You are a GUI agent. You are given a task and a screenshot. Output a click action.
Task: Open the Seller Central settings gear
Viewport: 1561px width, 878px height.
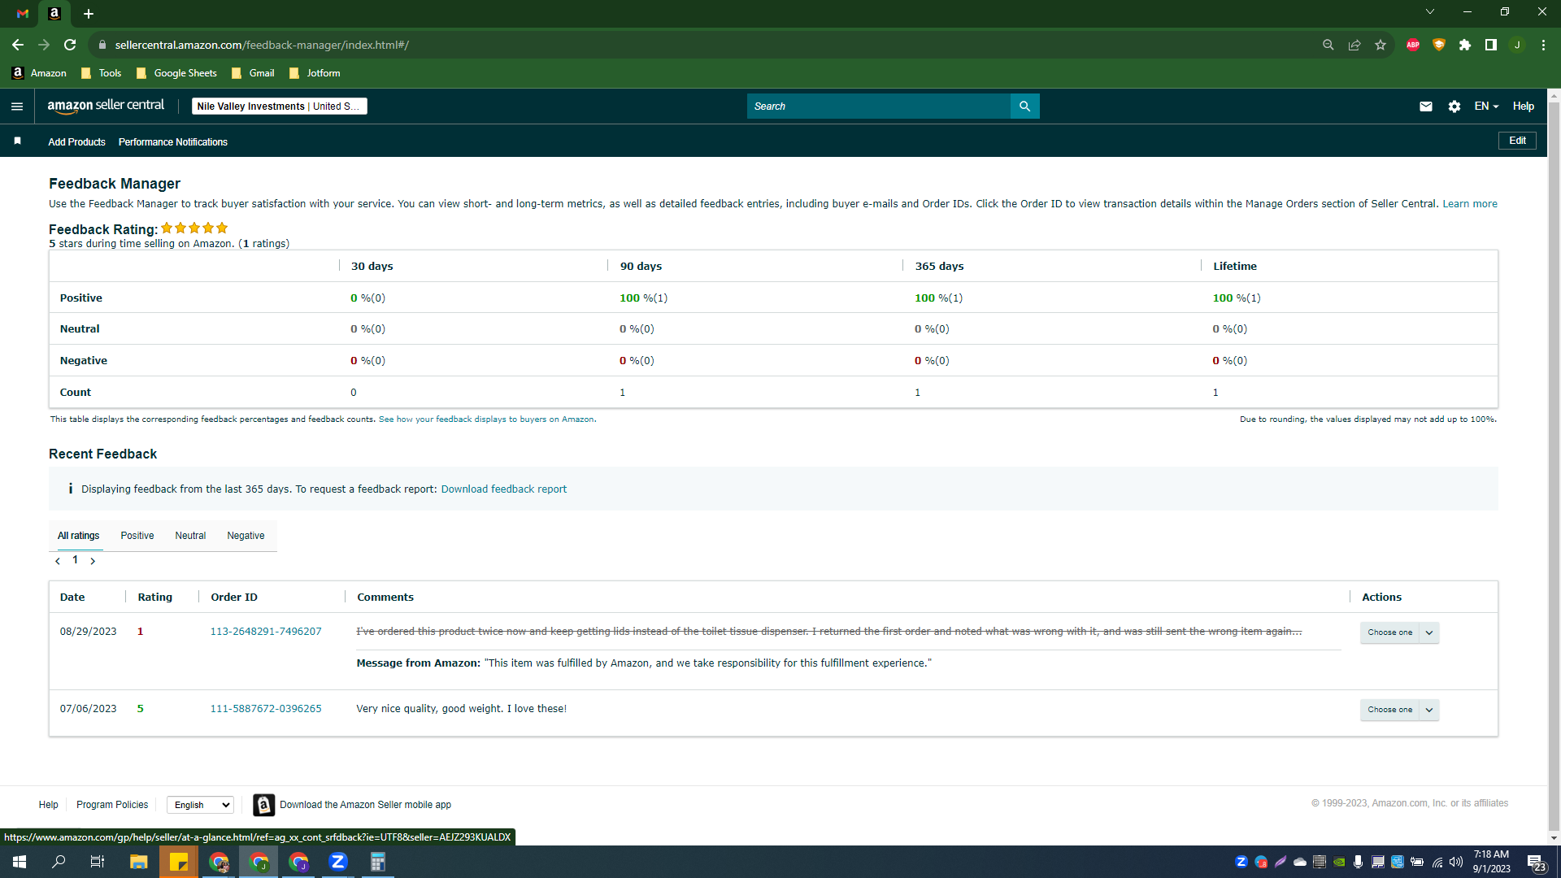point(1454,106)
